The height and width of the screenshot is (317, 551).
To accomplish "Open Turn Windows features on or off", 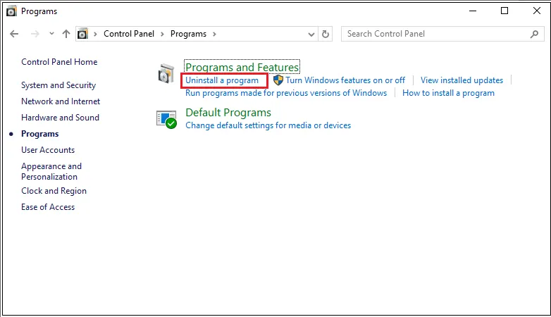I will (345, 80).
